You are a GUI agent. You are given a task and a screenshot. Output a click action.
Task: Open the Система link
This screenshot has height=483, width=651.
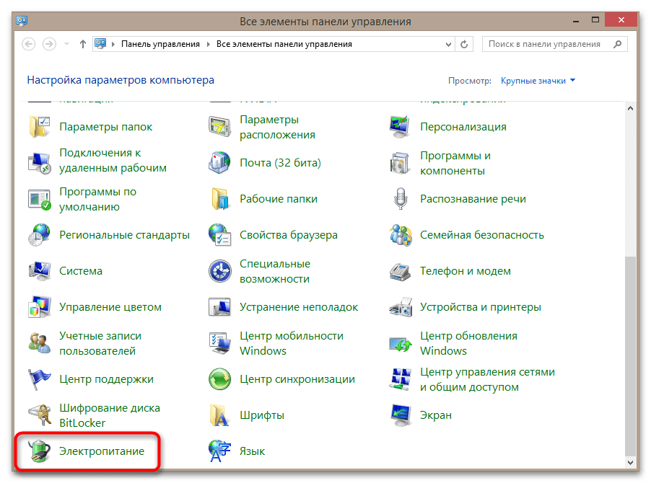81,271
